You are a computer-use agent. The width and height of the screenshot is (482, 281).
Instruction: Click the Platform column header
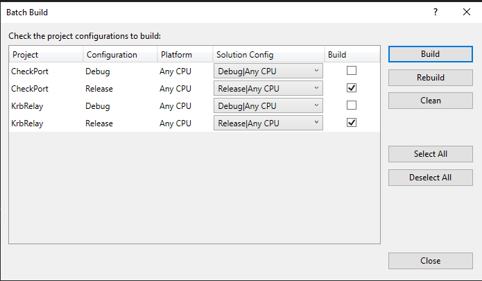[x=183, y=55]
